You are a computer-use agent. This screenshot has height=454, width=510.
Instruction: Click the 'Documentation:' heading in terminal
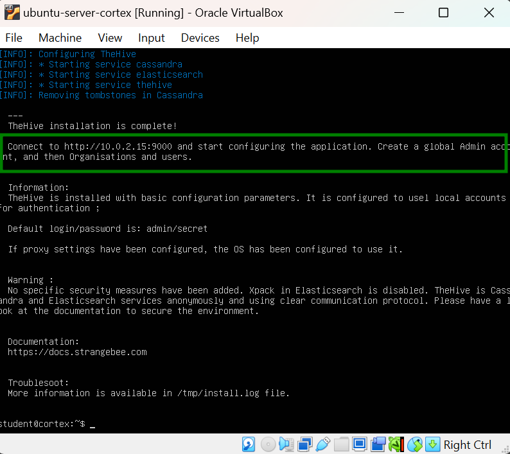[x=43, y=342]
